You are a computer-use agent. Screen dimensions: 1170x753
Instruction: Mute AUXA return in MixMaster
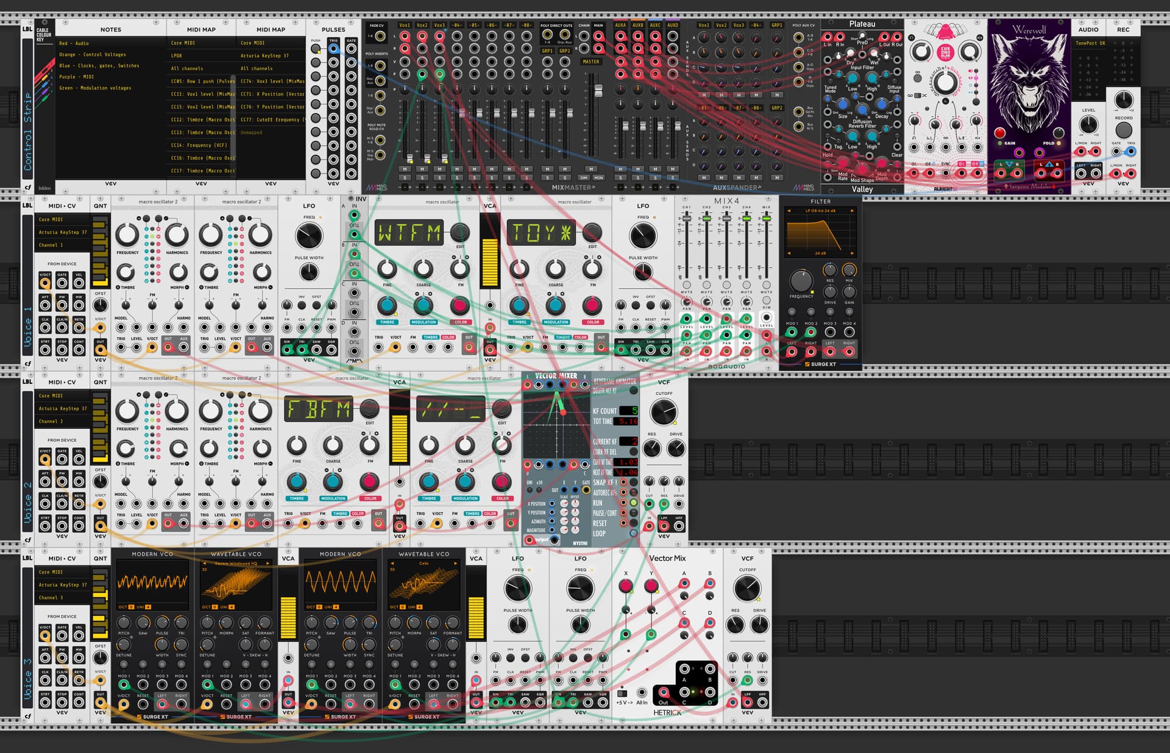pos(620,169)
